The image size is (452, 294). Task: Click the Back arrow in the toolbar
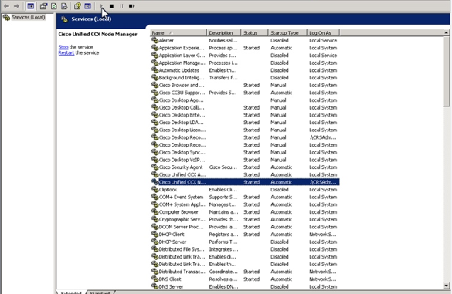point(6,6)
